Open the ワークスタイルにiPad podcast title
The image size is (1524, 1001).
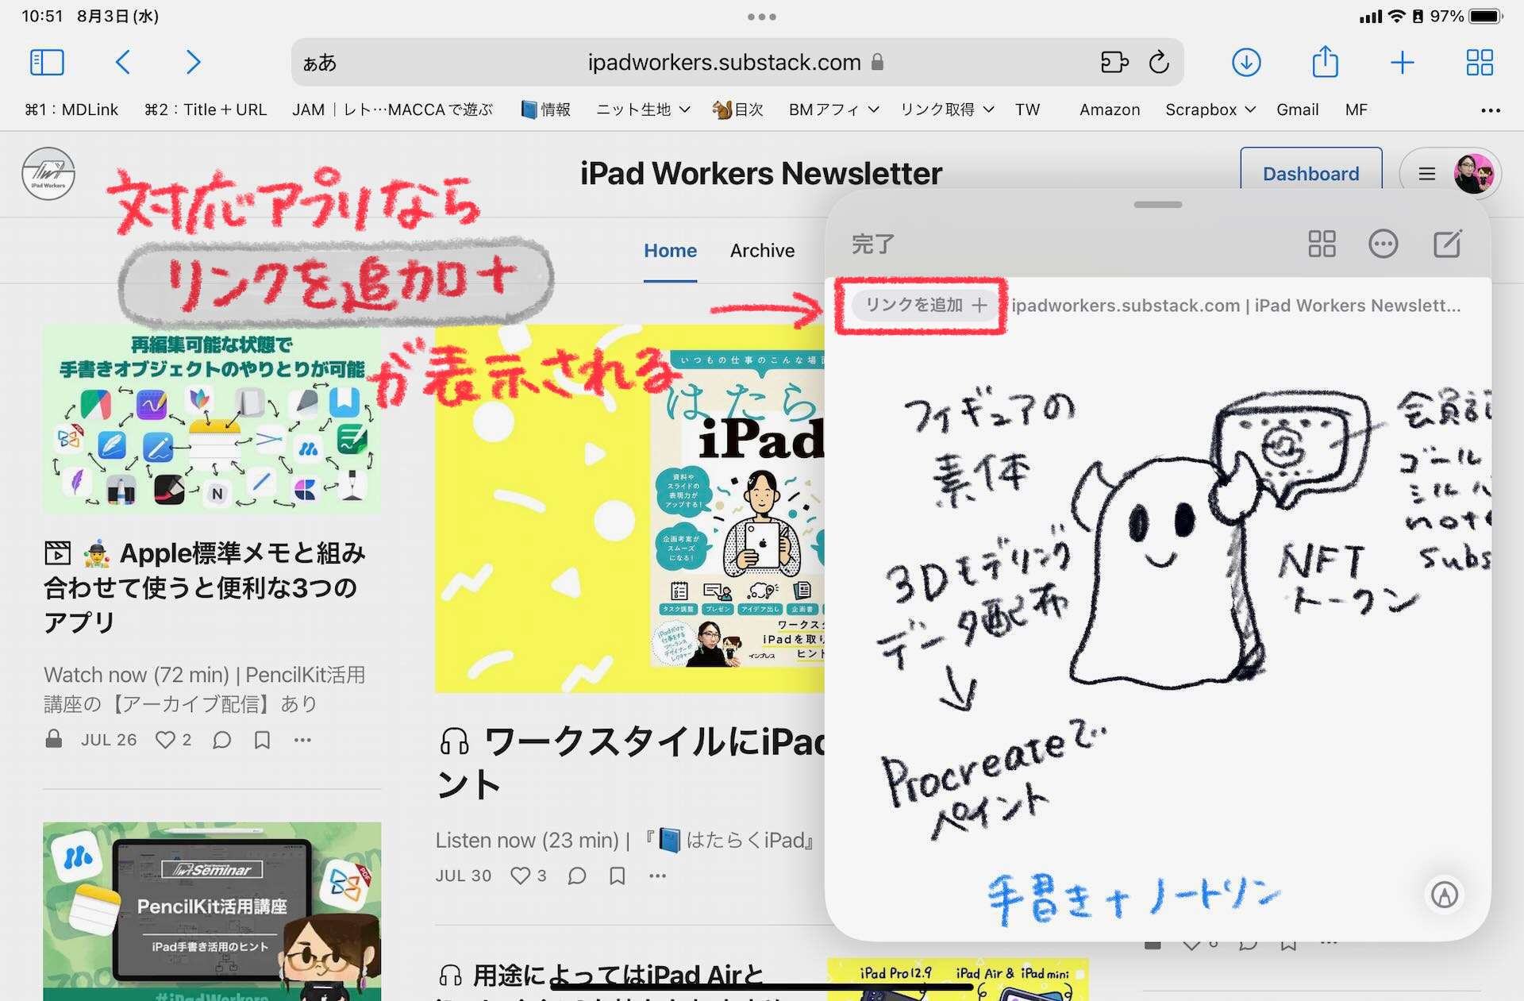click(631, 762)
